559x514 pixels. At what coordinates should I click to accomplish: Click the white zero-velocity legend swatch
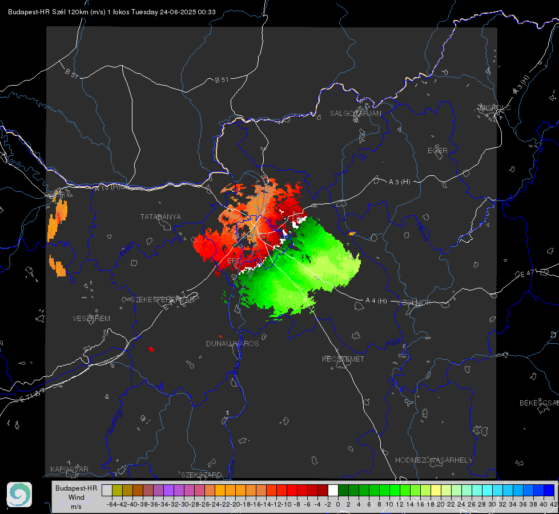pos(333,491)
